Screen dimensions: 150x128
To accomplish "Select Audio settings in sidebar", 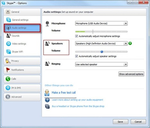I will click(22, 28).
